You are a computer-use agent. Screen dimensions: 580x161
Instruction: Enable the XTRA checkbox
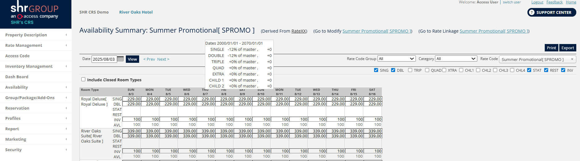(x=444, y=70)
